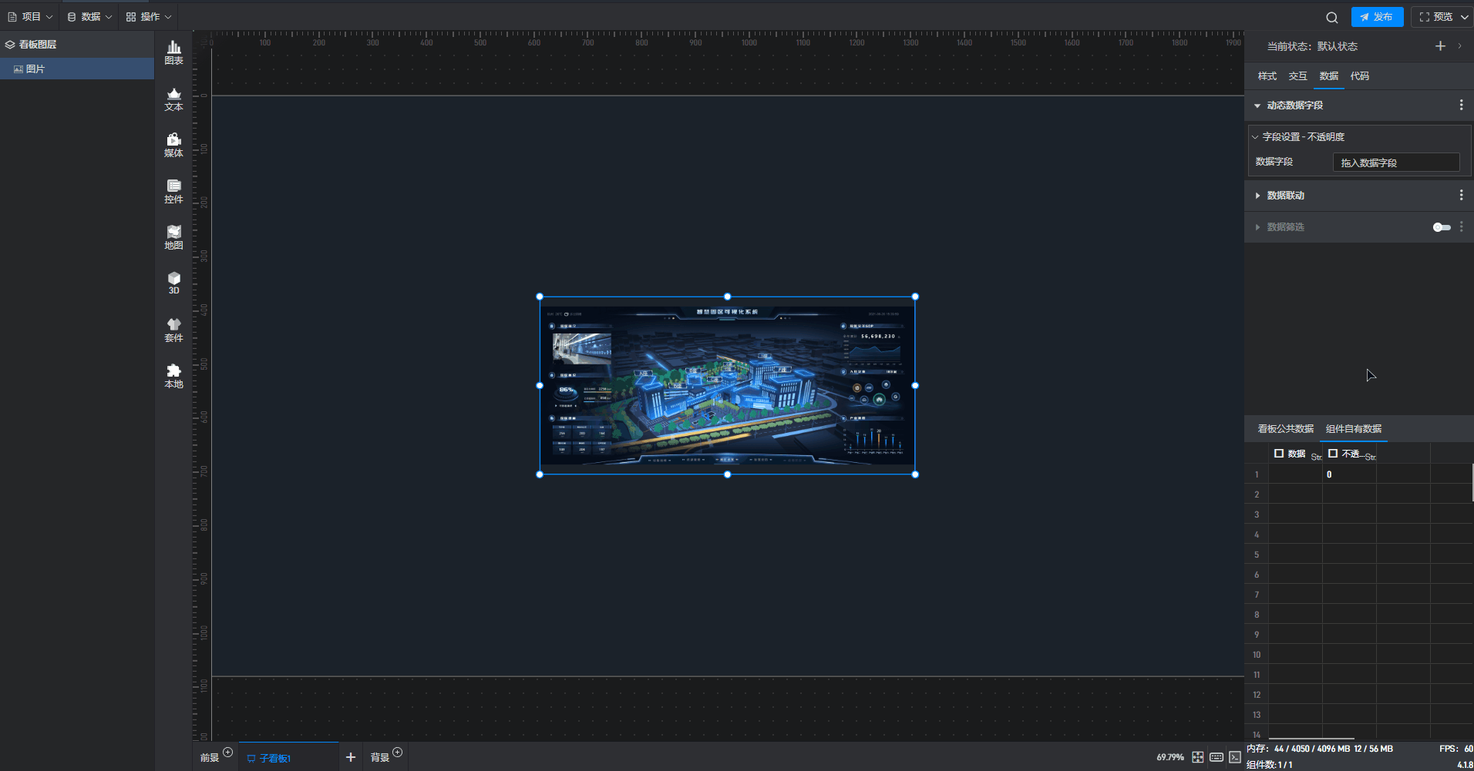Check the 不透 column checkbox

point(1333,454)
